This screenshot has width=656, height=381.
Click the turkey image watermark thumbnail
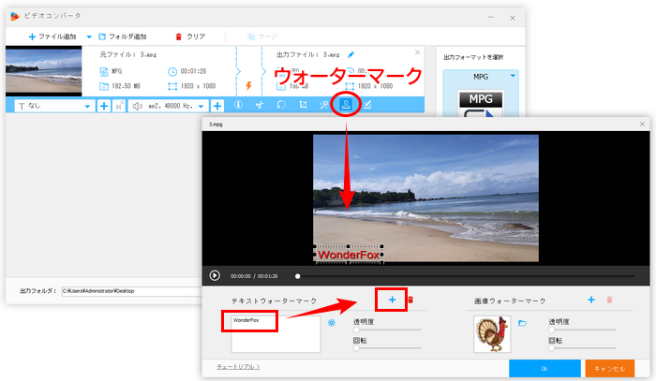pyautogui.click(x=492, y=334)
